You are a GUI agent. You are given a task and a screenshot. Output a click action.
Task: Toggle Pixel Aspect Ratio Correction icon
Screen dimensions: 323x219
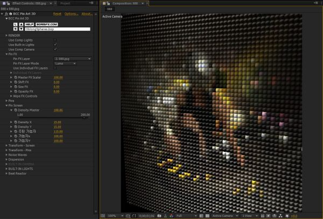[x=263, y=216]
